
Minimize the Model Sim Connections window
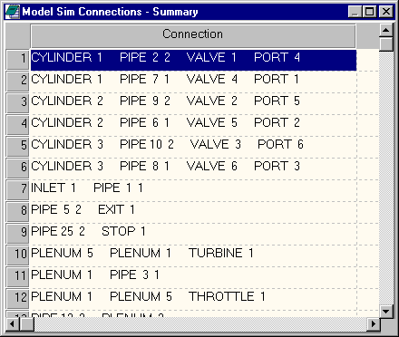(x=355, y=12)
